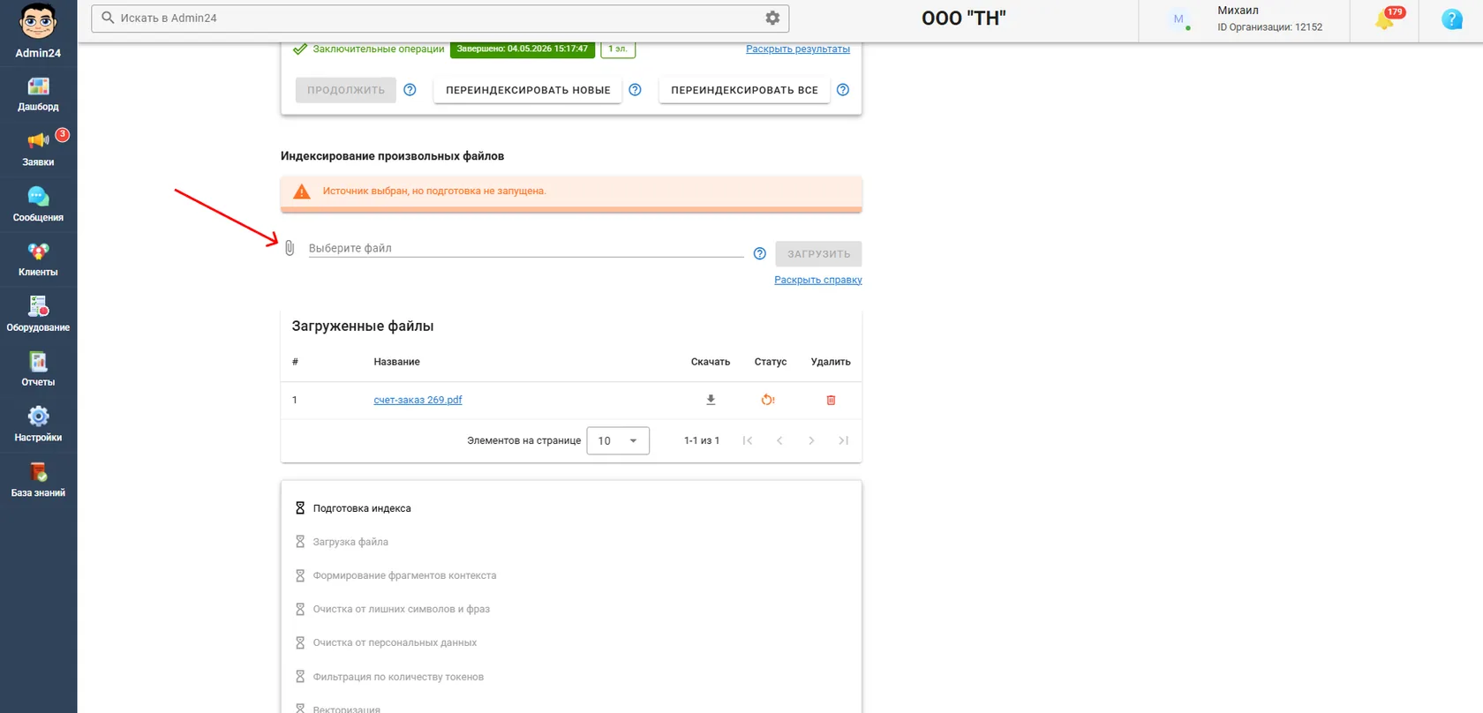
Task: Delete the uploaded file with the trash icon
Action: pos(831,400)
